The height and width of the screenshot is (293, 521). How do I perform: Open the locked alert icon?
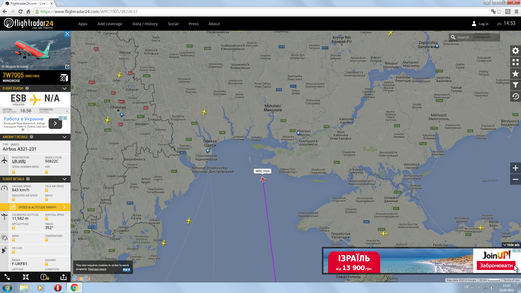click(45, 277)
